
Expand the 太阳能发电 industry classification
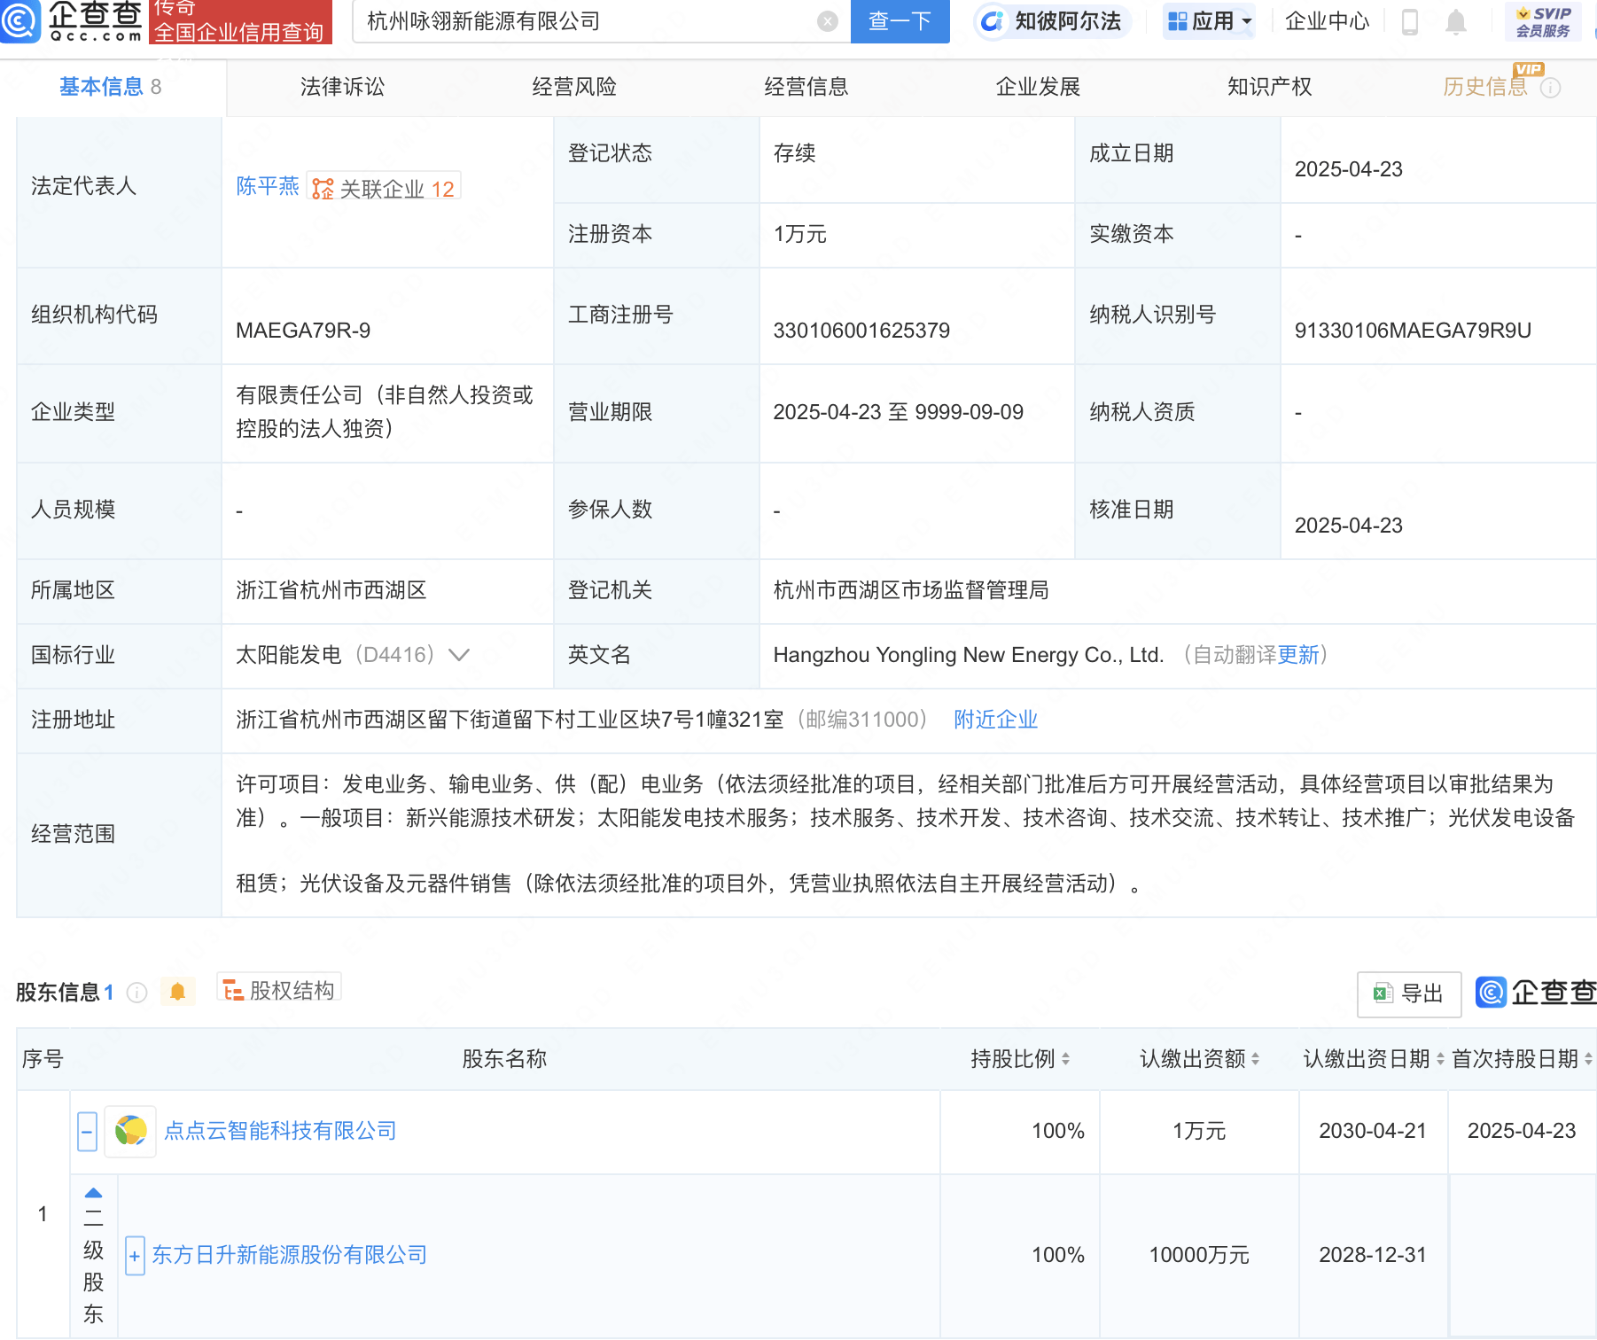pyautogui.click(x=458, y=655)
